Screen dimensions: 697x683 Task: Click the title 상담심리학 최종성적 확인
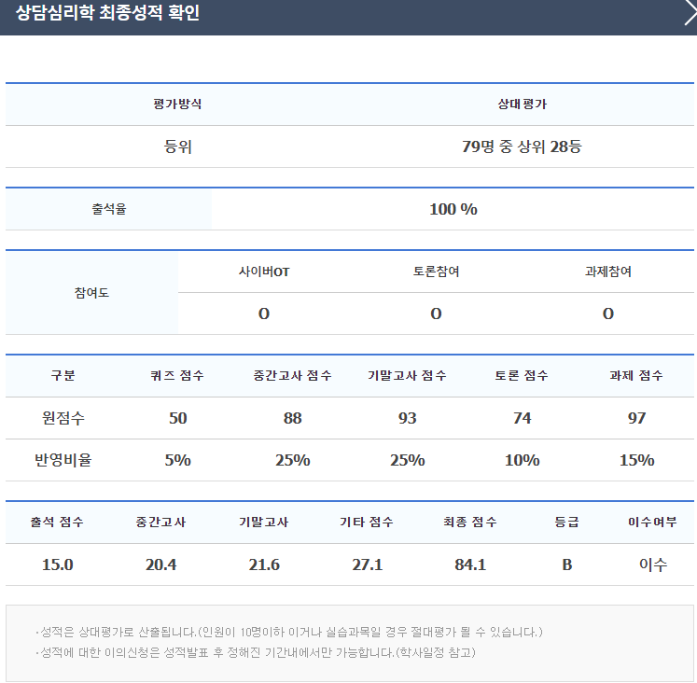[107, 12]
